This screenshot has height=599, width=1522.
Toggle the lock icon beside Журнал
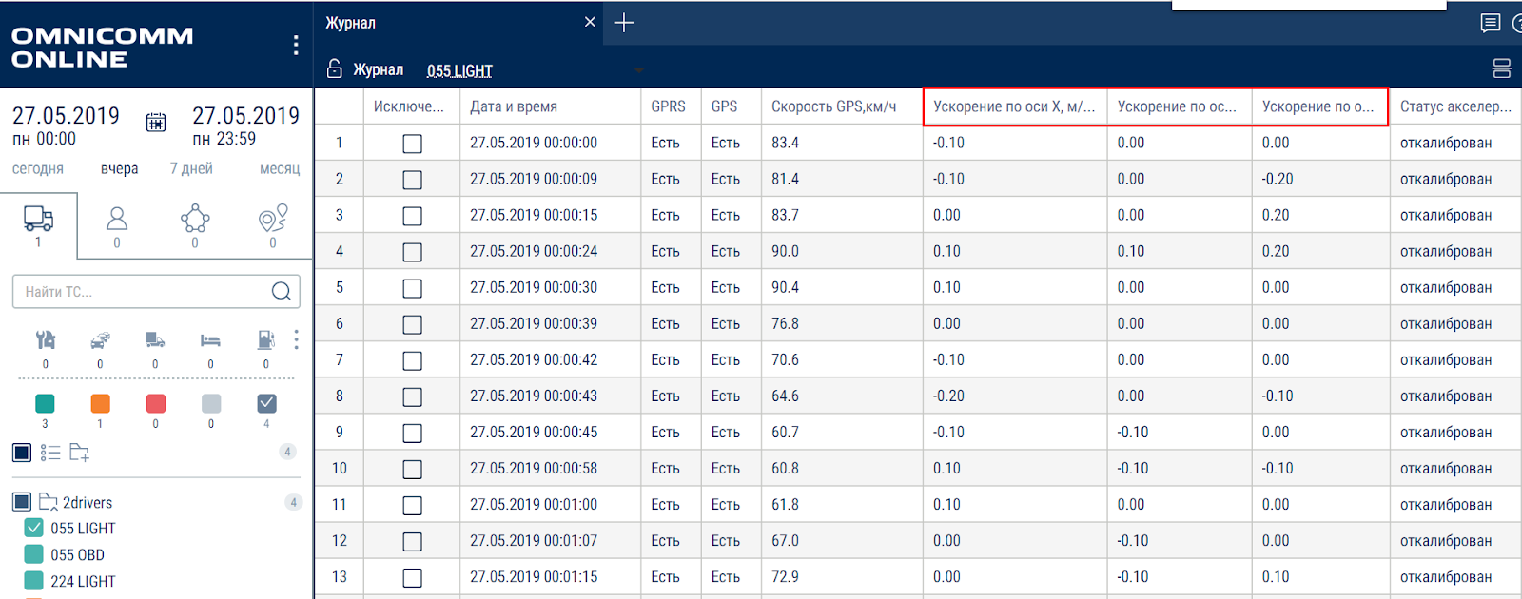[334, 68]
